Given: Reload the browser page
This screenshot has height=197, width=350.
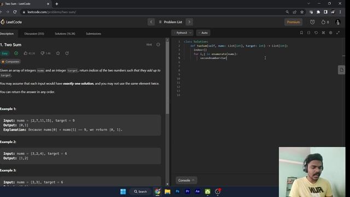Looking at the screenshot, I should (x=15, y=12).
